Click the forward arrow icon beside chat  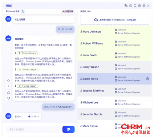pyautogui.click(x=9, y=86)
